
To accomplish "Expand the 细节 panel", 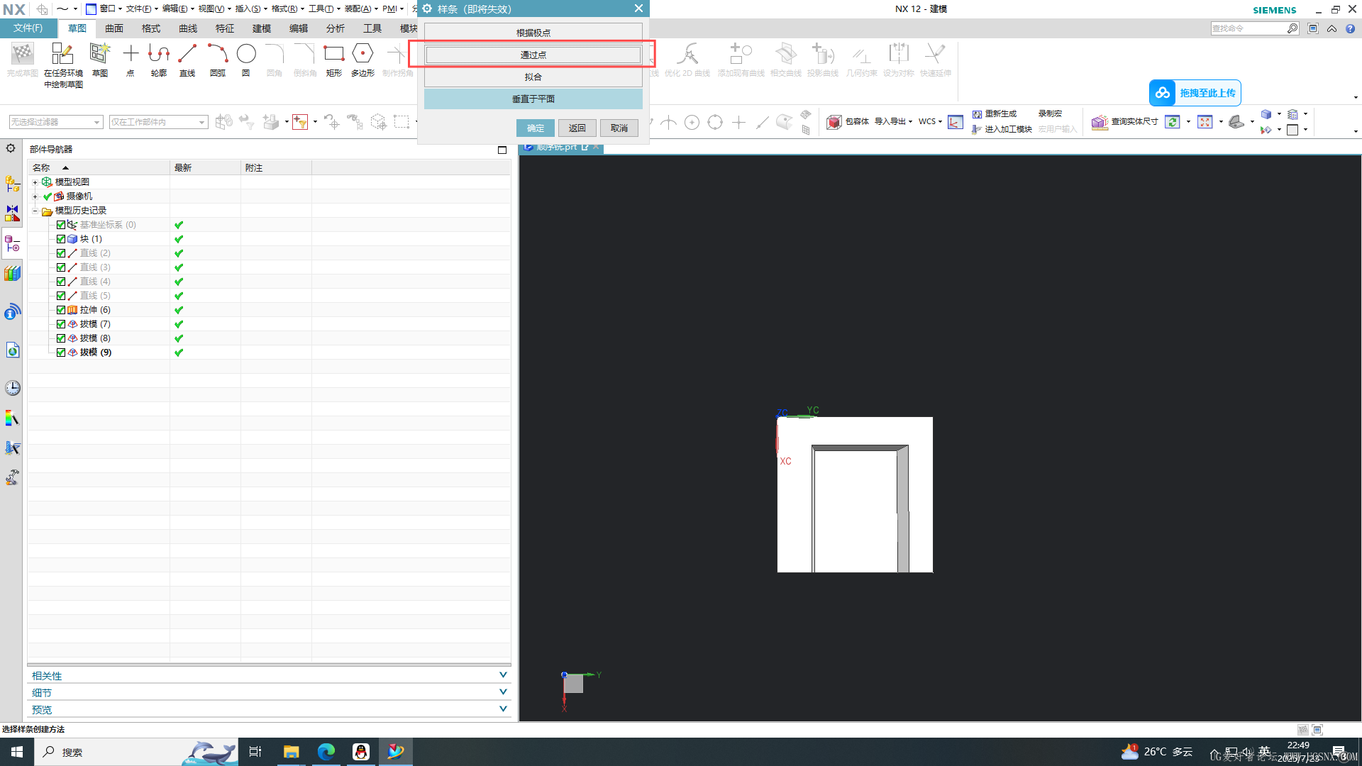I will click(269, 693).
